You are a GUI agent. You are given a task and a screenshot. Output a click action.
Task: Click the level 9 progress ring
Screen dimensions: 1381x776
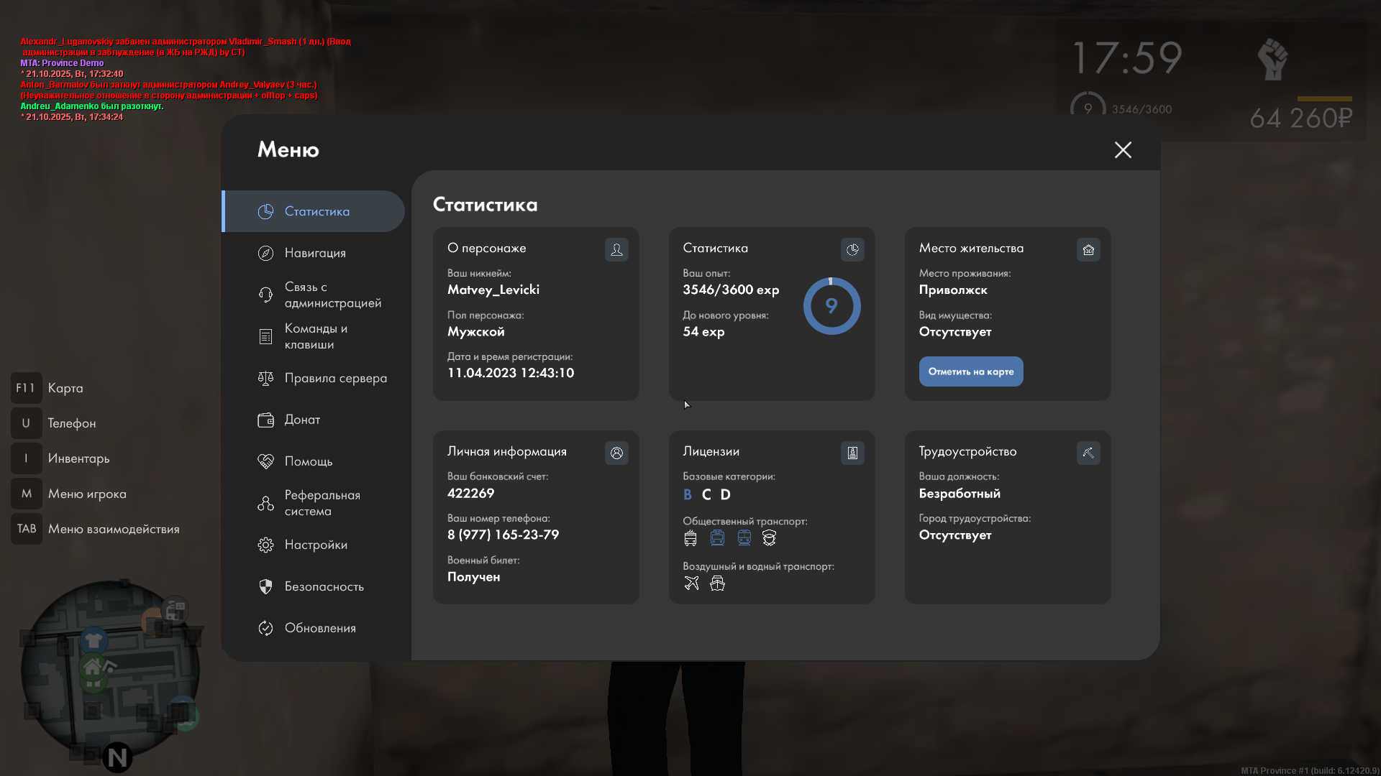pyautogui.click(x=831, y=306)
